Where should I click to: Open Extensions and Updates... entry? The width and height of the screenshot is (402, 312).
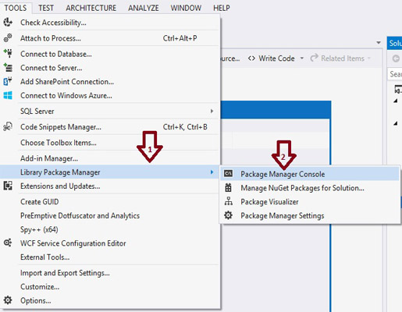[110, 186]
